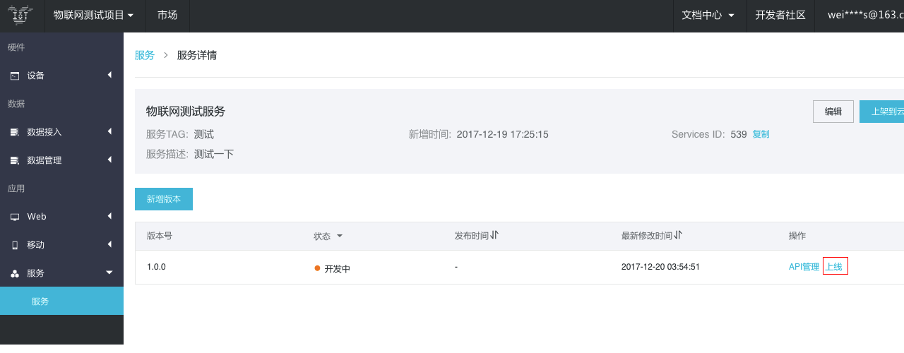Open 开发者社区 in top navigation

780,16
